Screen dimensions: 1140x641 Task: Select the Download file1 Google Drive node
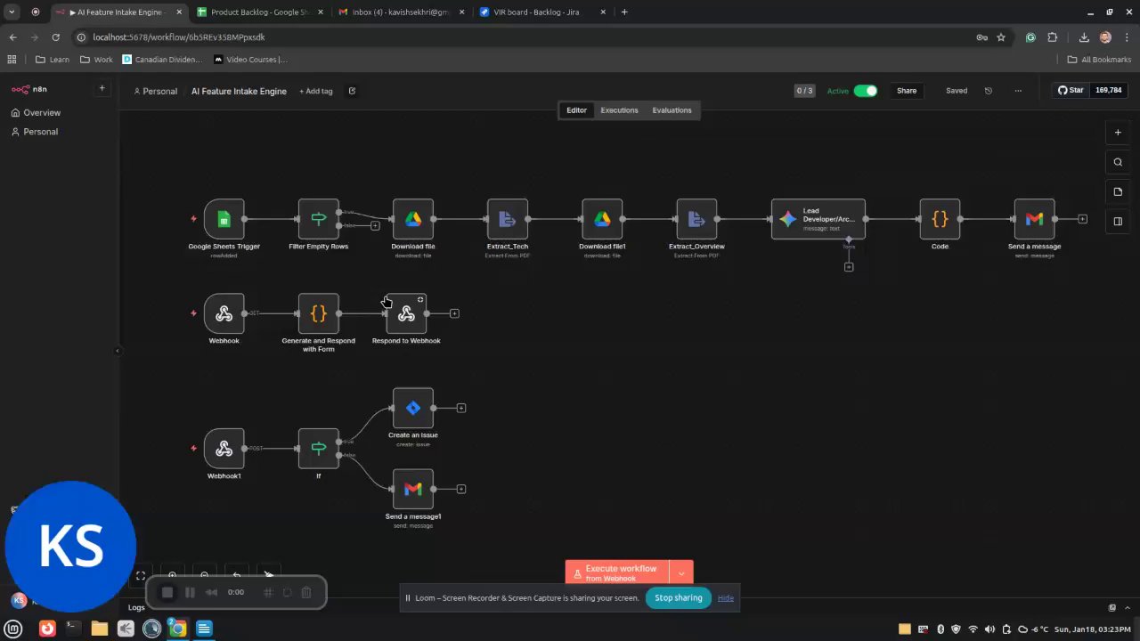(x=602, y=219)
